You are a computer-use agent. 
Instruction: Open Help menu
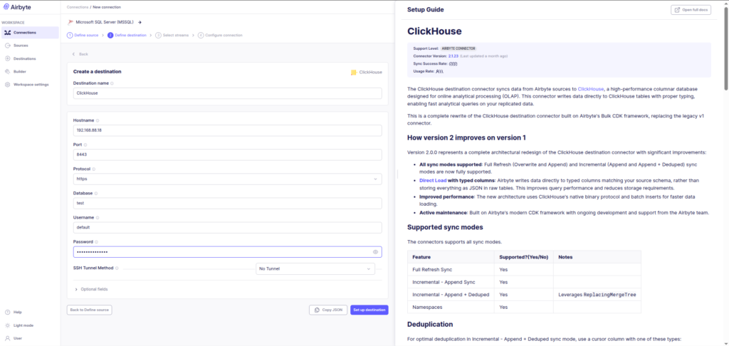(x=30, y=312)
